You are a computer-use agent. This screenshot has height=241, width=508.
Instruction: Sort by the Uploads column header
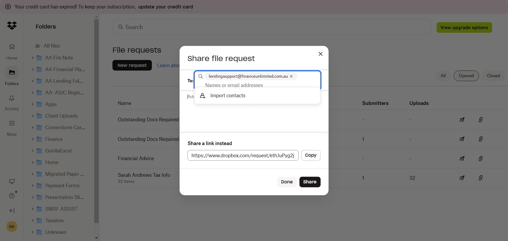tap(419, 103)
